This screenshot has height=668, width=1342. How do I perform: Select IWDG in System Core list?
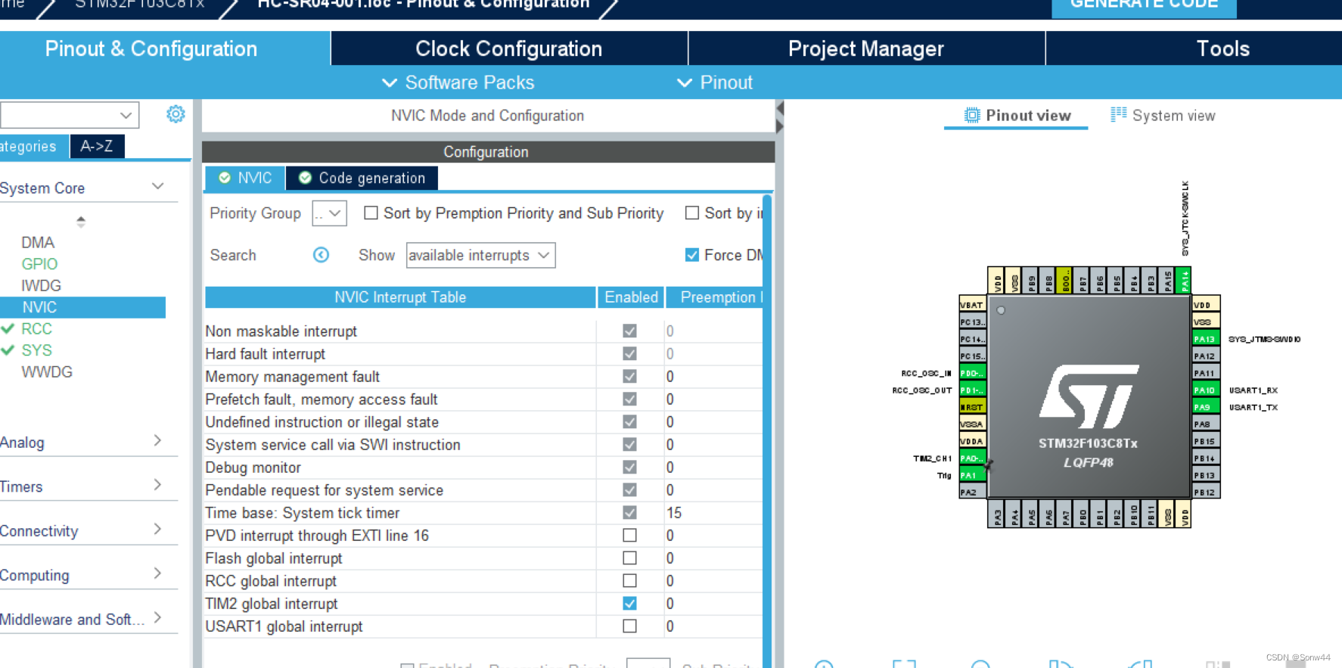[41, 285]
